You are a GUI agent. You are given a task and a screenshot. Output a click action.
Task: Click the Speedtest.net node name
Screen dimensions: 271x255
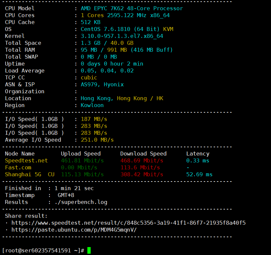click(26, 161)
